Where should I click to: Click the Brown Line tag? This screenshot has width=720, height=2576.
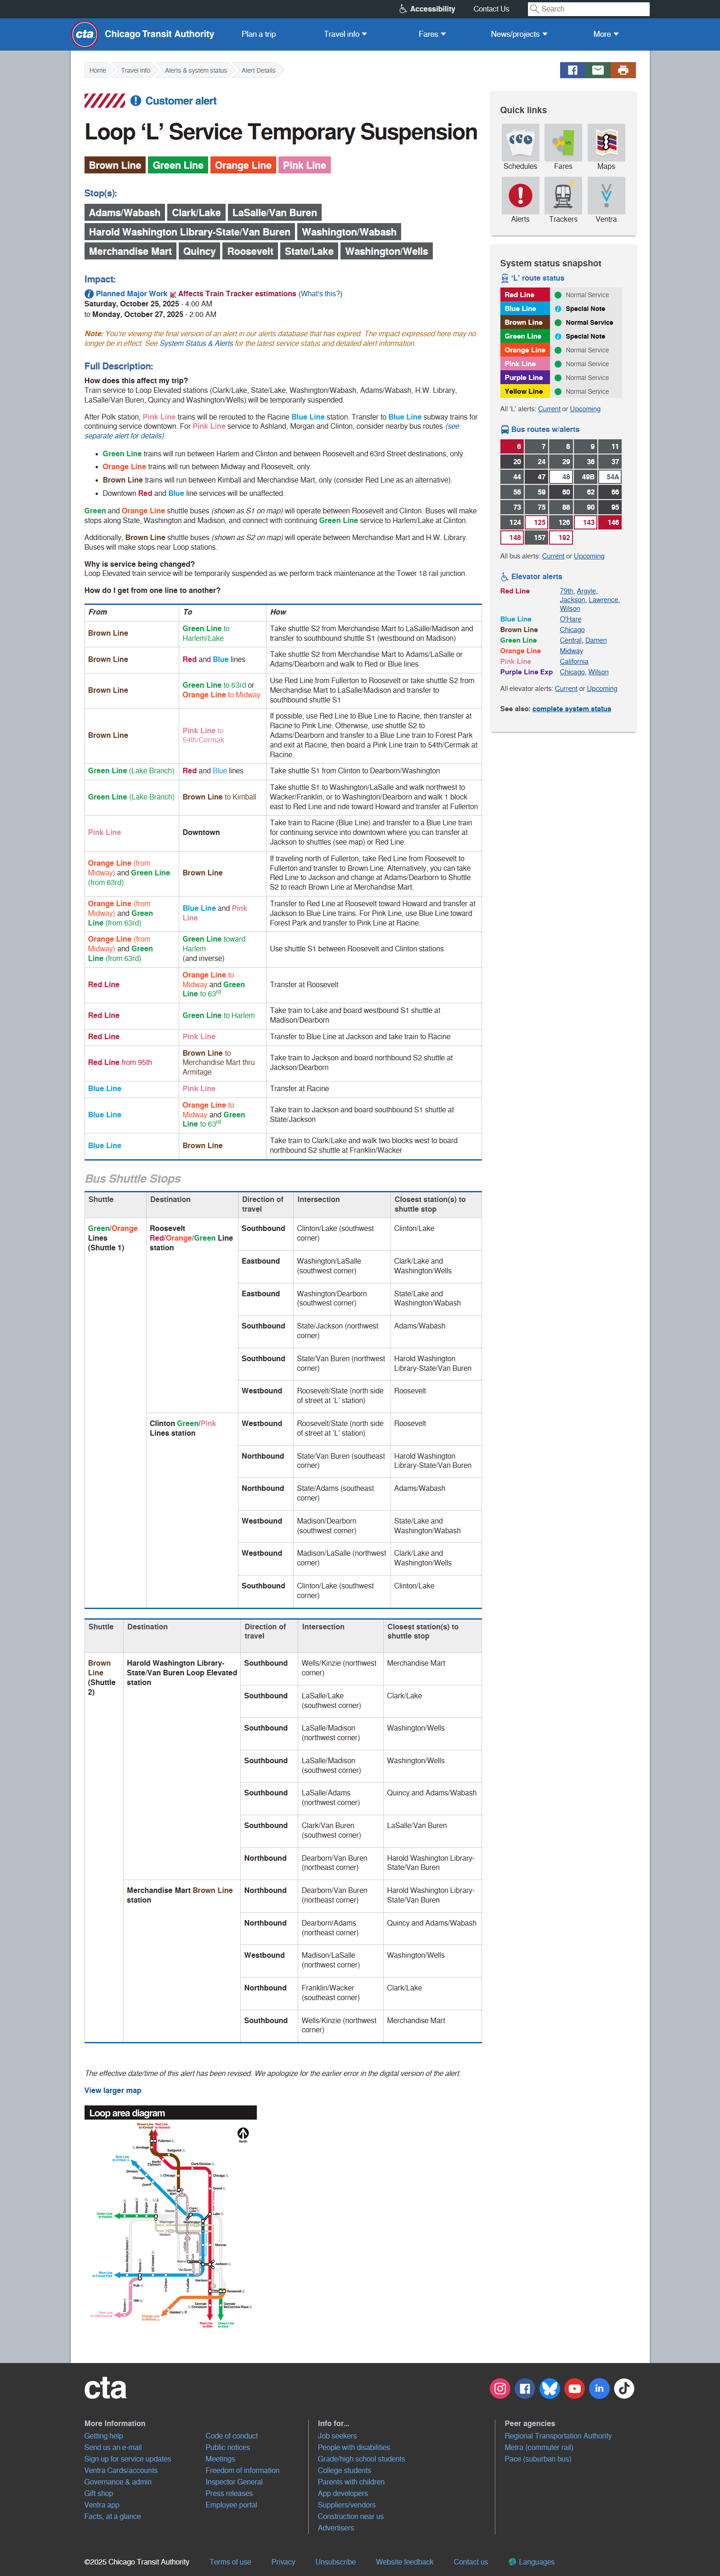pos(115,165)
